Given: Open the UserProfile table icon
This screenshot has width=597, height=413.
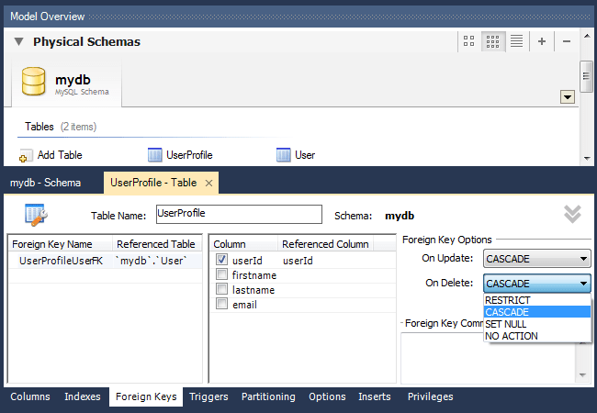Looking at the screenshot, I should pos(154,155).
